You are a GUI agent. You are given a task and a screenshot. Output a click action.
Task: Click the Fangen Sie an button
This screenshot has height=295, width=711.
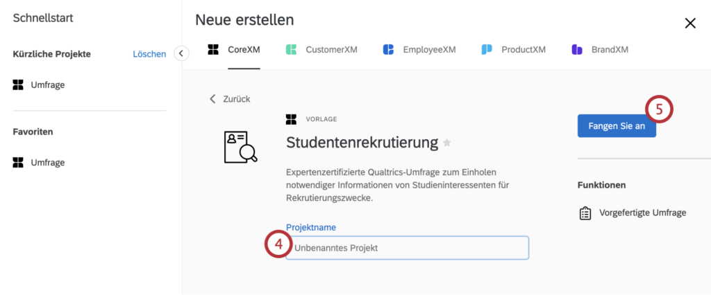617,126
